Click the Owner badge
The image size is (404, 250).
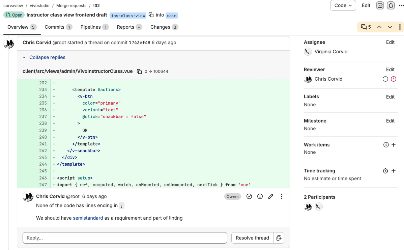click(233, 196)
